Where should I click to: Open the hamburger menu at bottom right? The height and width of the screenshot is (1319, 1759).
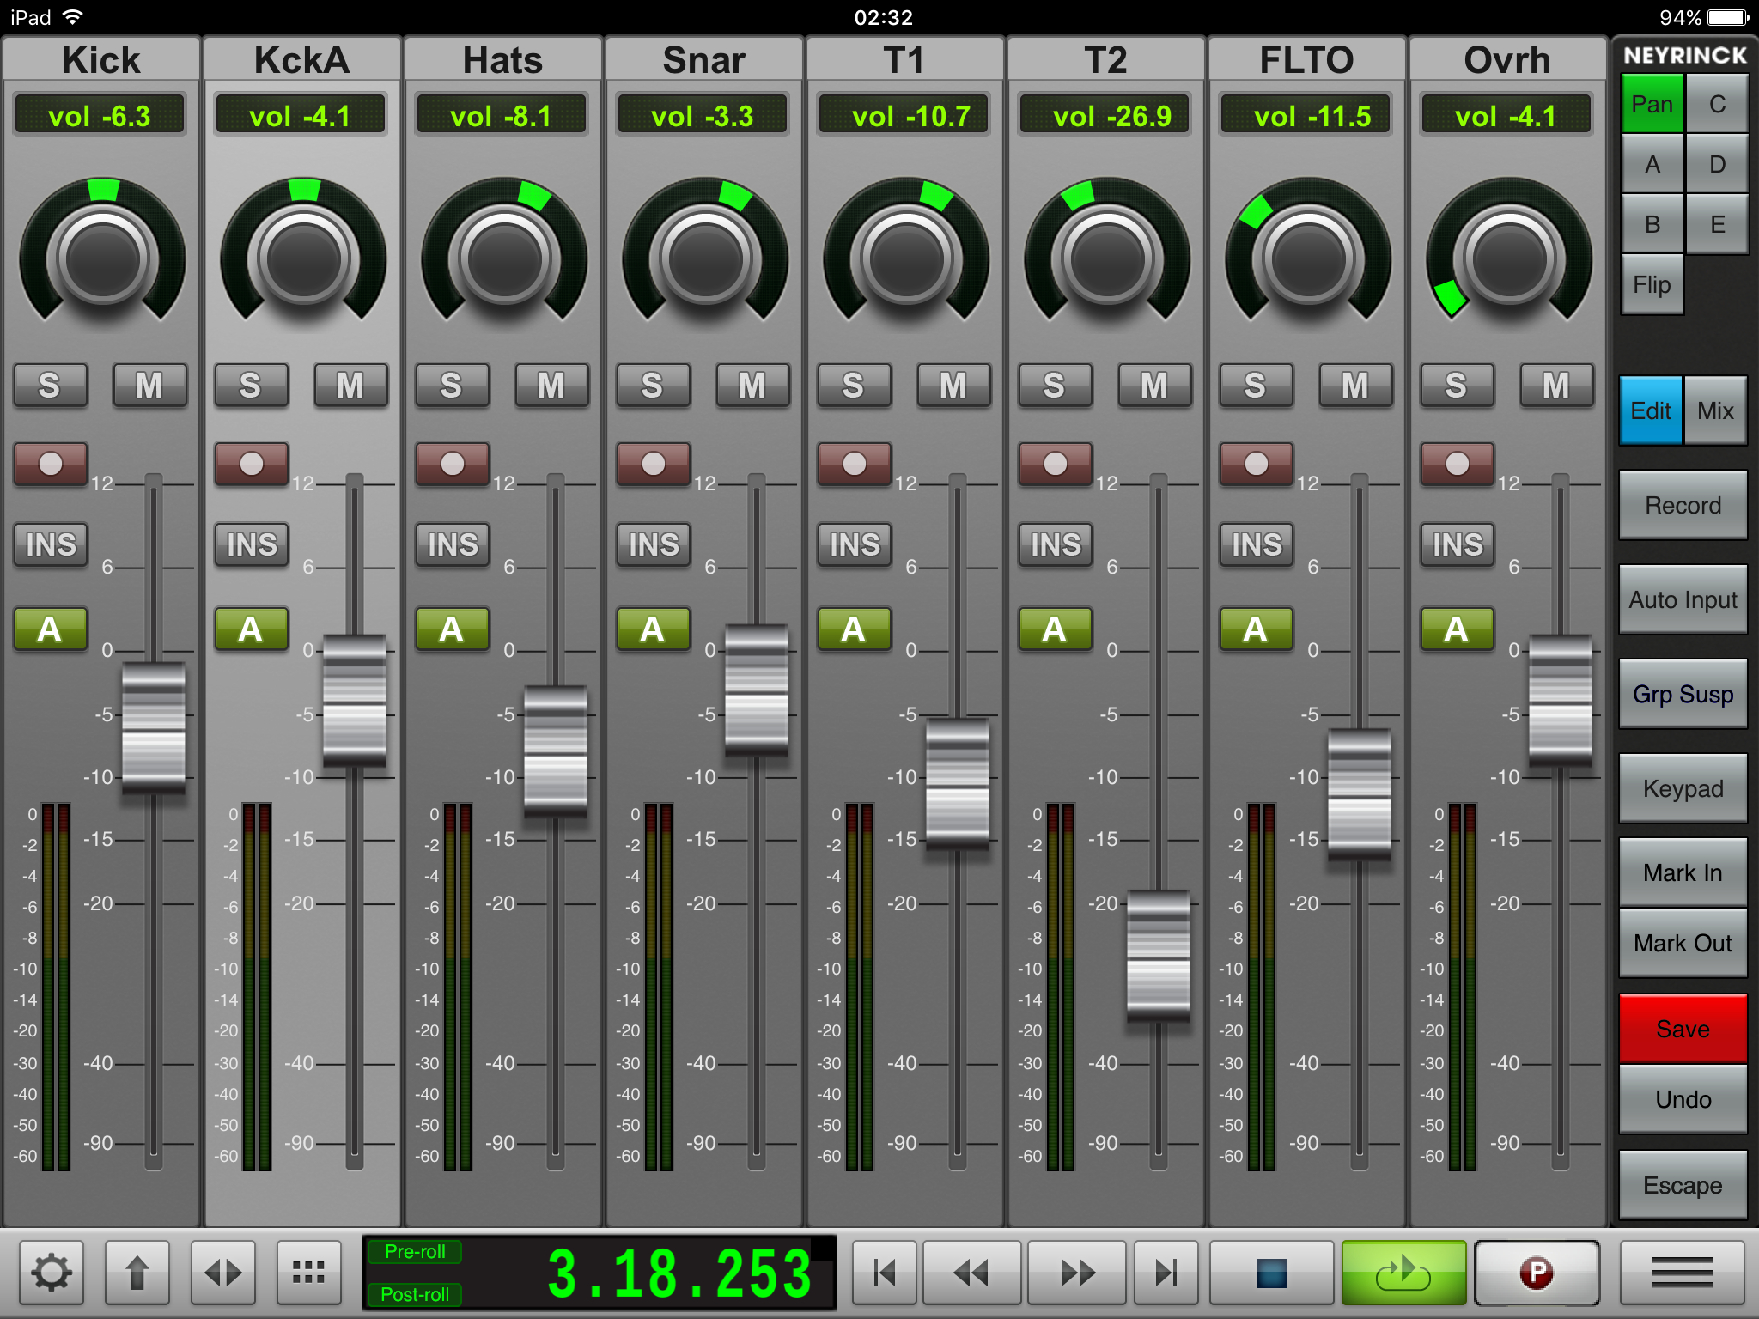(x=1682, y=1273)
